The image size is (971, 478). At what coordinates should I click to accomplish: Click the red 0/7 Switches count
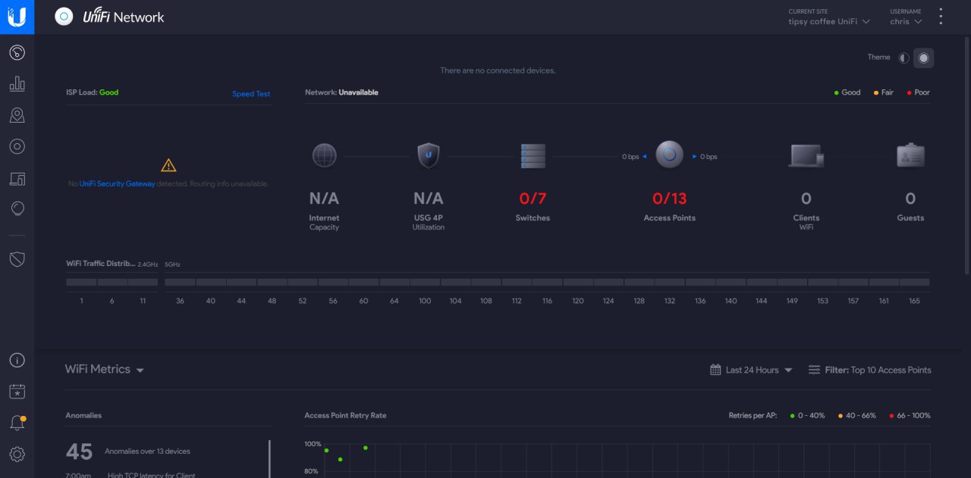533,198
